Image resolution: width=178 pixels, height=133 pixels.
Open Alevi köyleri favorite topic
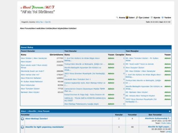[x=26, y=61]
